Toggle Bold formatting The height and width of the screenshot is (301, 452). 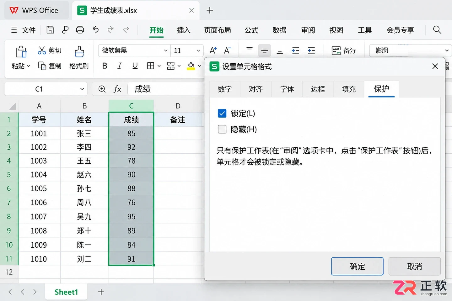105,66
